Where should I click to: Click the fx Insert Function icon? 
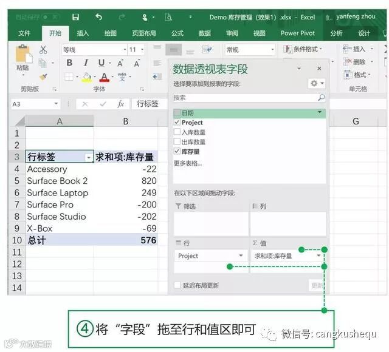coord(120,104)
